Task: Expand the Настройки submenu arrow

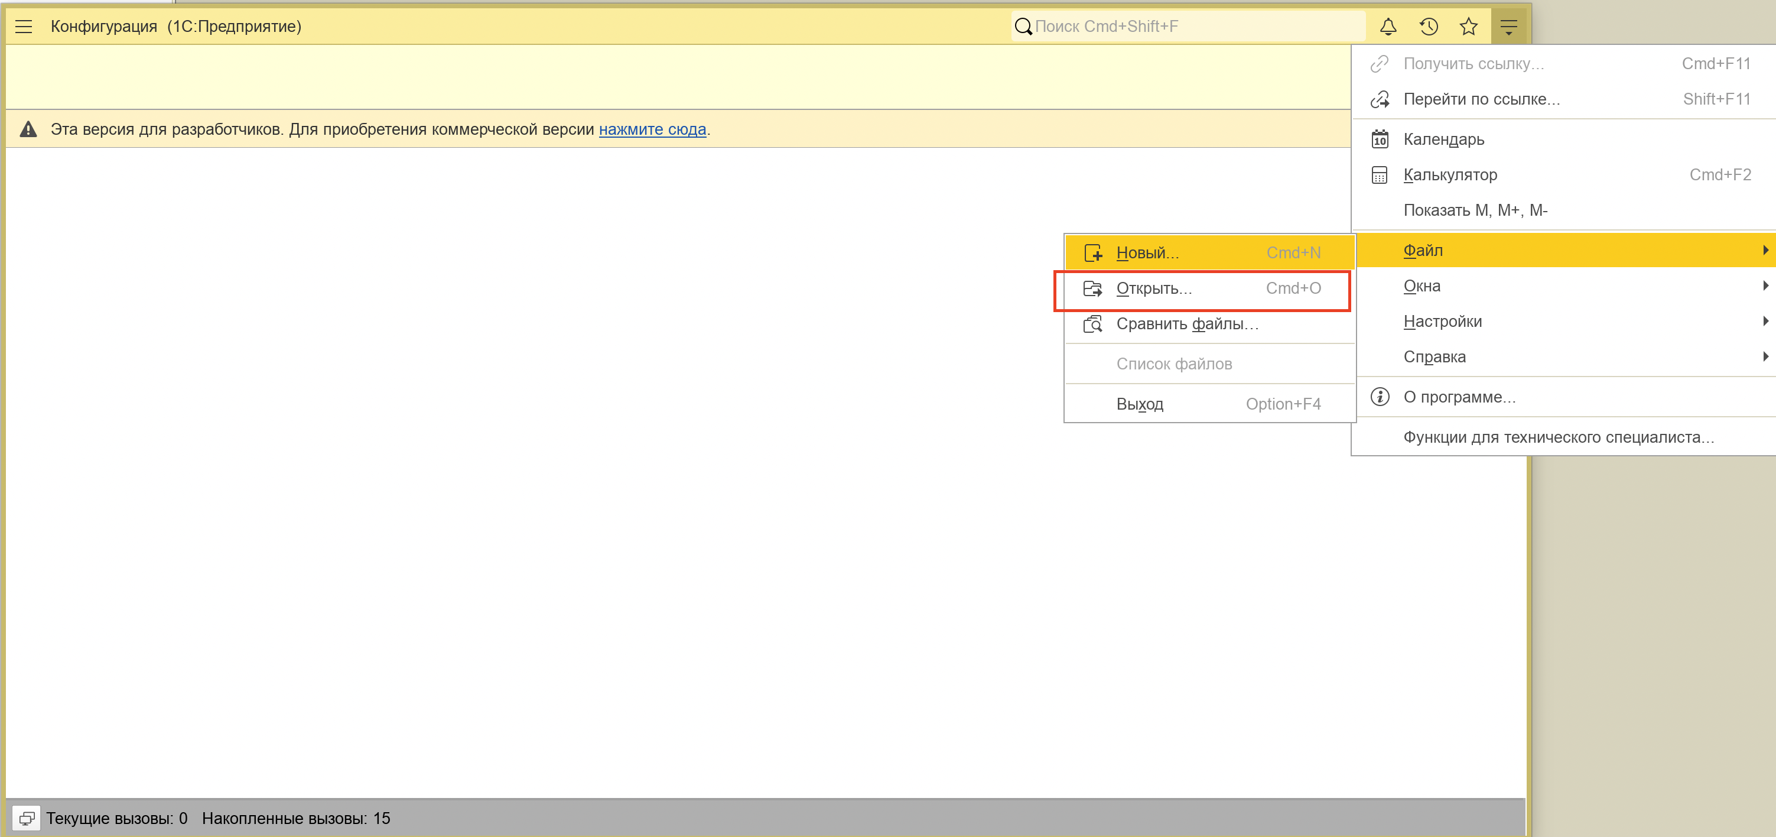Action: [1765, 321]
